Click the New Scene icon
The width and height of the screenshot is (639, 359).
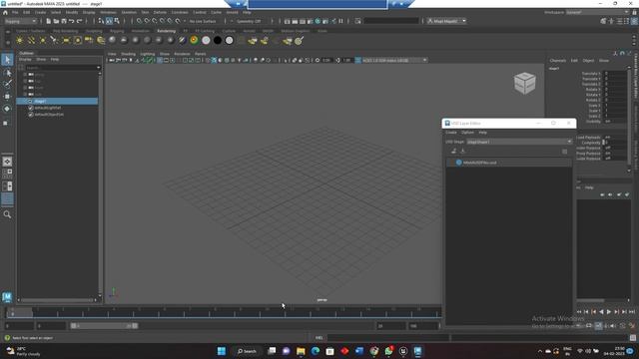coord(49,21)
